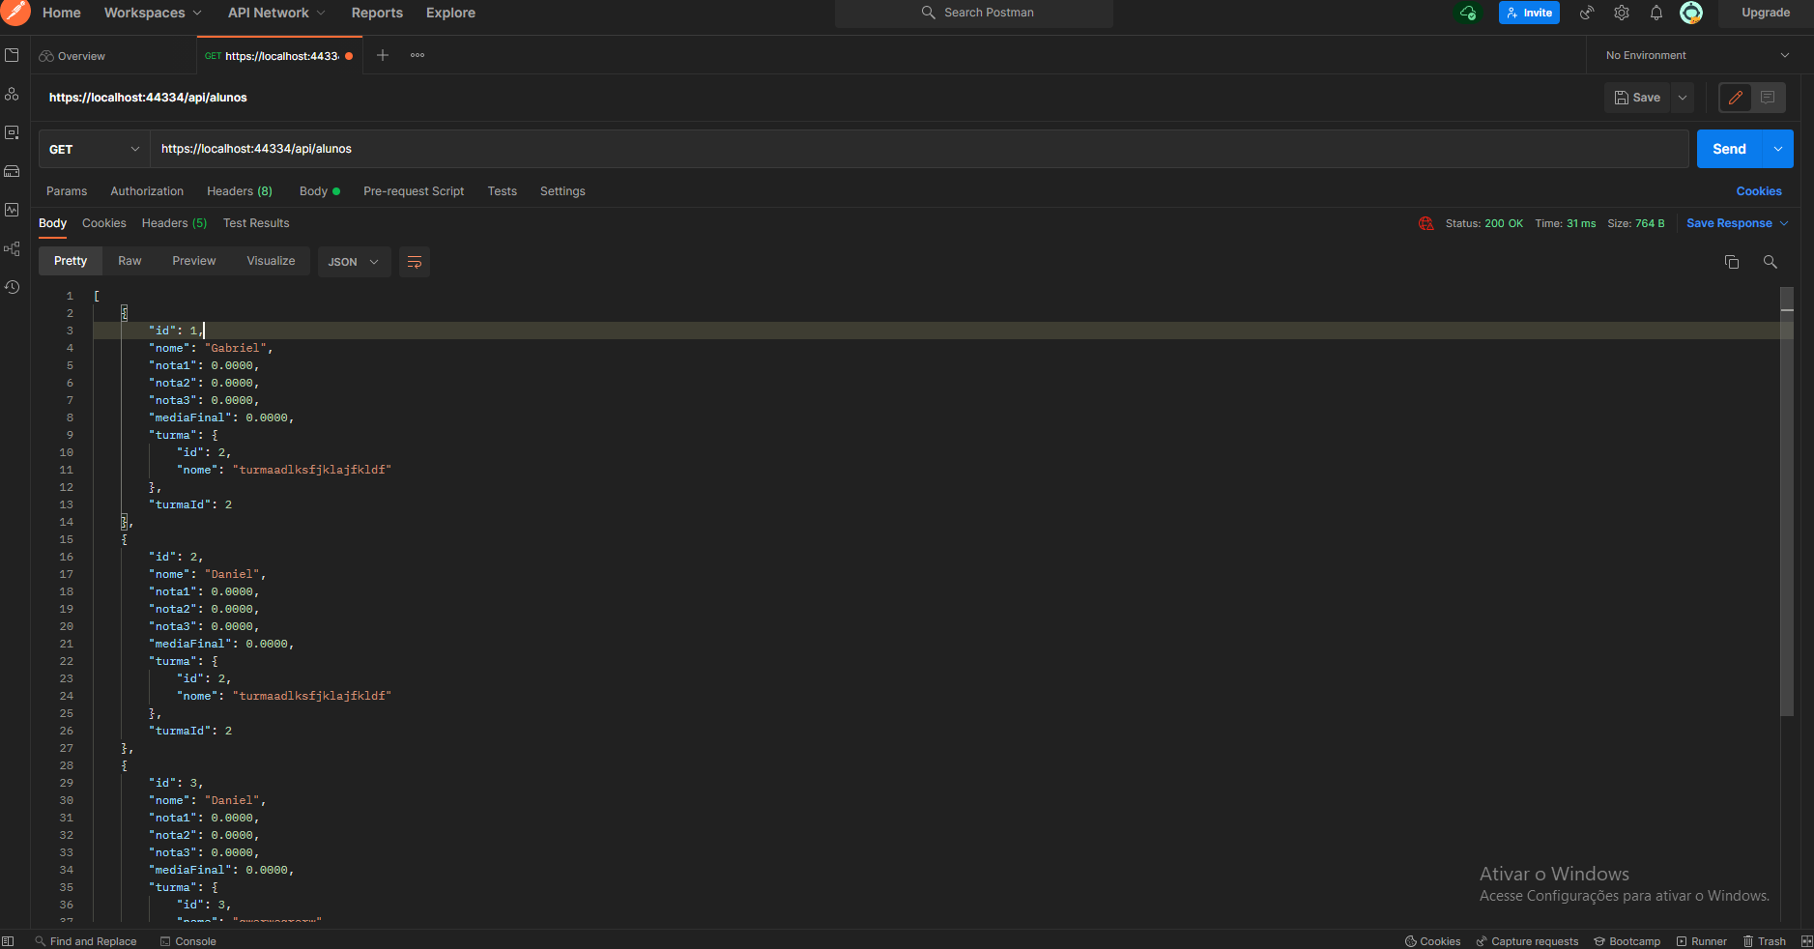
Task: Open the Collections sidebar panel
Action: coord(13,56)
